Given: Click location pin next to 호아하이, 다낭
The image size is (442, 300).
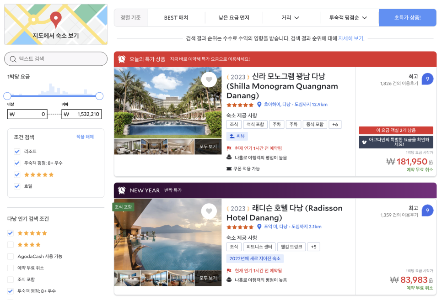Looking at the screenshot, I should (259, 105).
